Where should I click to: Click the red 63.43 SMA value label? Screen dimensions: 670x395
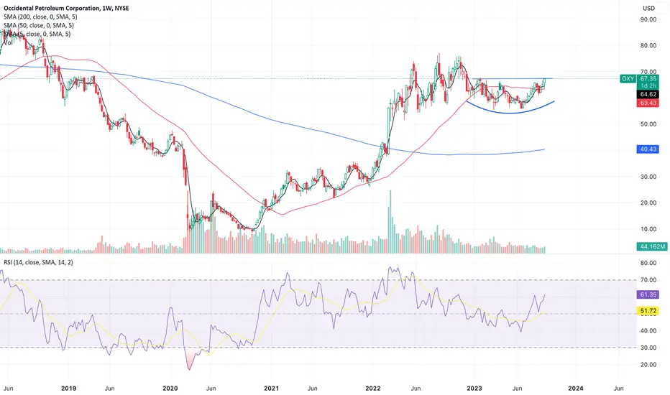pyautogui.click(x=648, y=103)
